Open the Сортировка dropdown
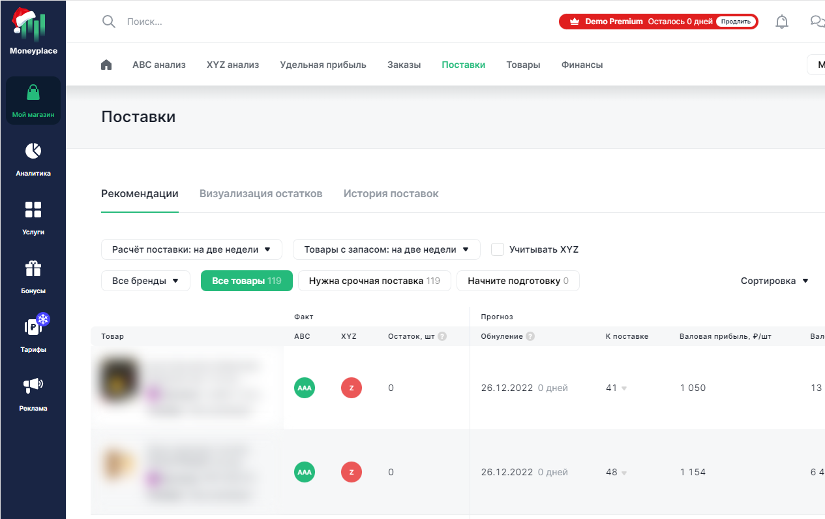 pos(774,281)
